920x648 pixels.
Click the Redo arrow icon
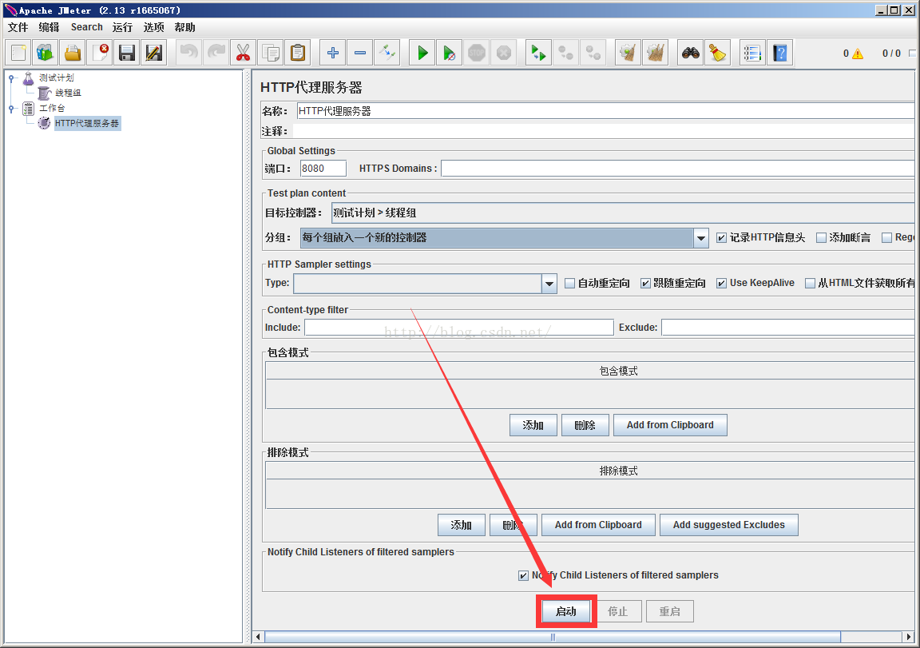[x=216, y=53]
